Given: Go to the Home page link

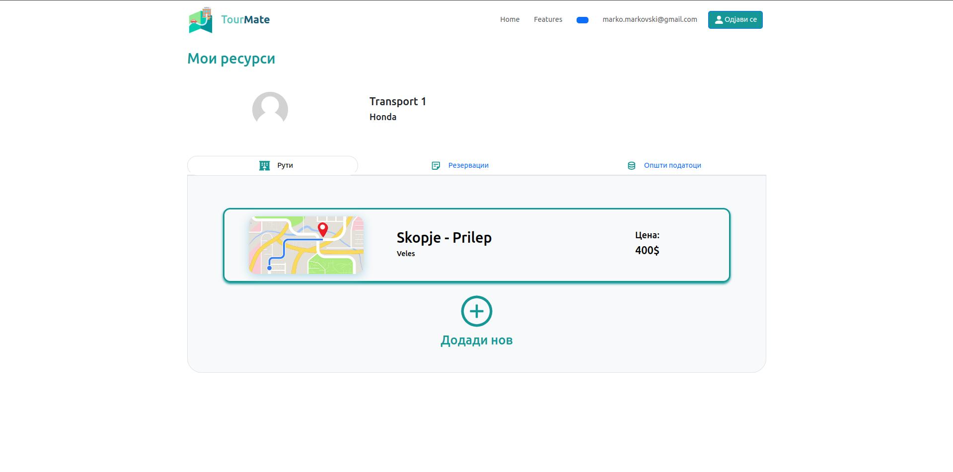Looking at the screenshot, I should (x=510, y=19).
